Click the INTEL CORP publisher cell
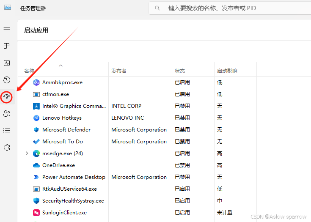This screenshot has width=311, height=222. point(127,106)
